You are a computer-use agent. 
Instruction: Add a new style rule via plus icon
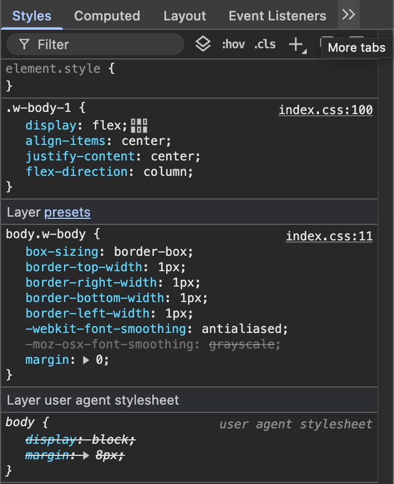(x=296, y=43)
